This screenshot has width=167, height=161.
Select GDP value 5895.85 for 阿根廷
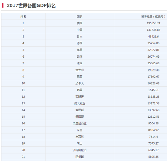(x=153, y=157)
